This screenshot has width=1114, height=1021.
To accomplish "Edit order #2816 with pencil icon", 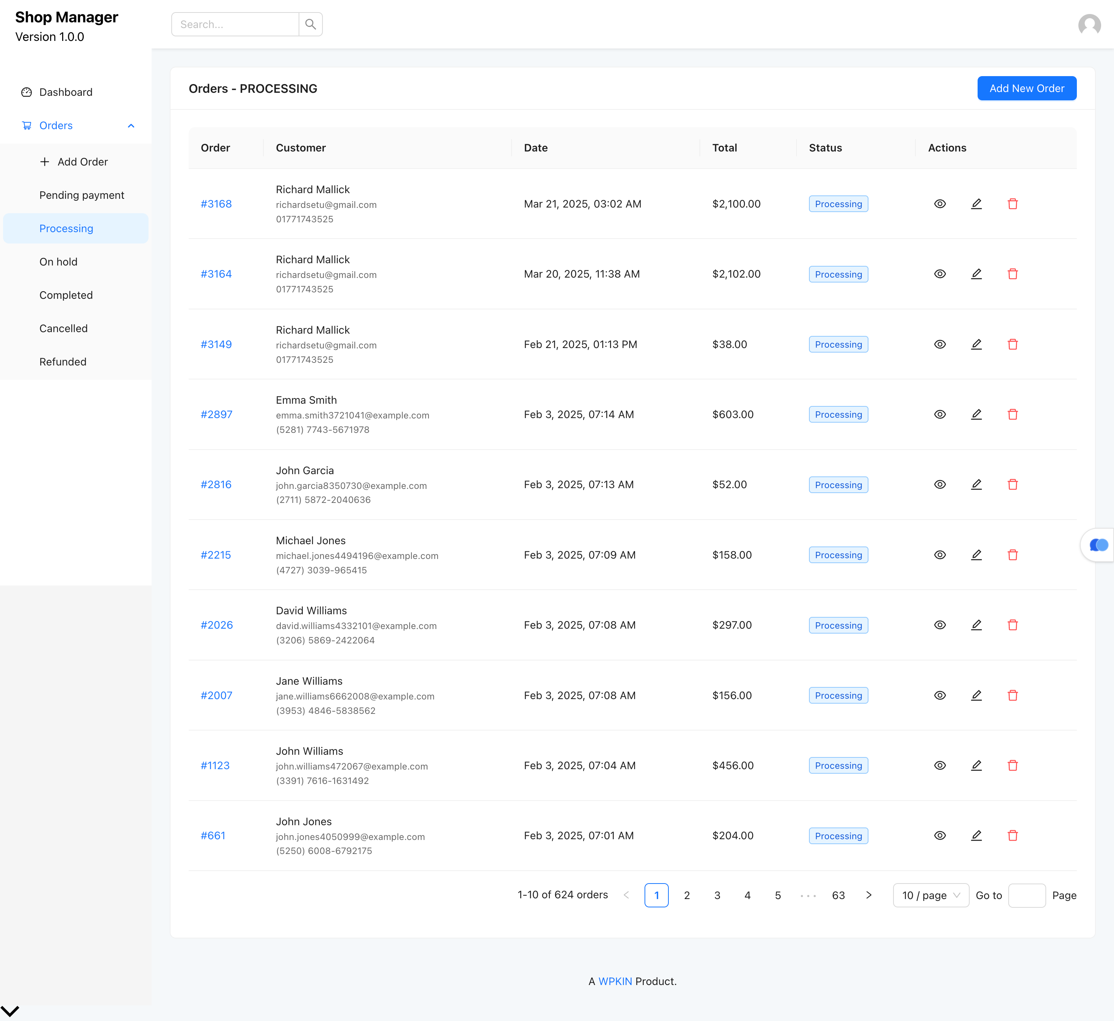I will coord(976,484).
